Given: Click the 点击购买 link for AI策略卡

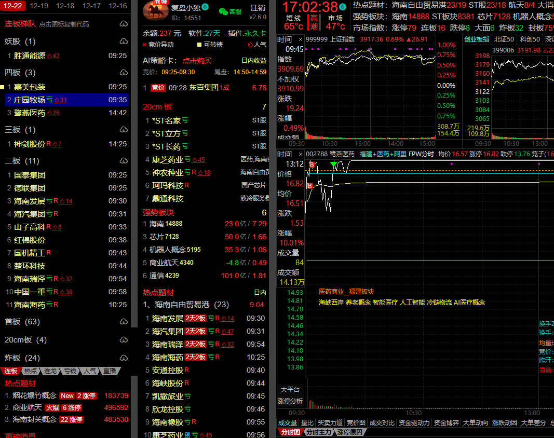Looking at the screenshot, I should point(197,61).
